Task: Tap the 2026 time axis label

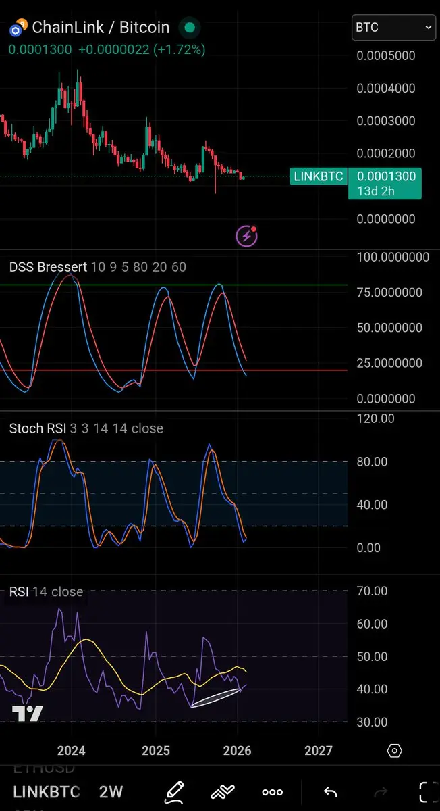Action: 237,751
